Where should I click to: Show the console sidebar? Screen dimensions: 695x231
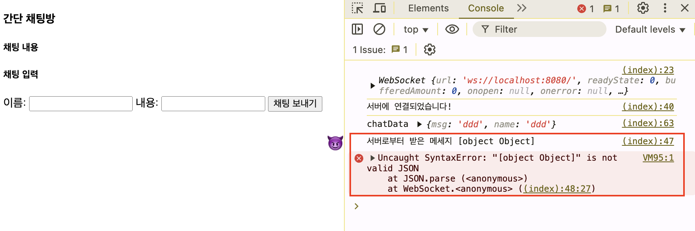tap(357, 29)
